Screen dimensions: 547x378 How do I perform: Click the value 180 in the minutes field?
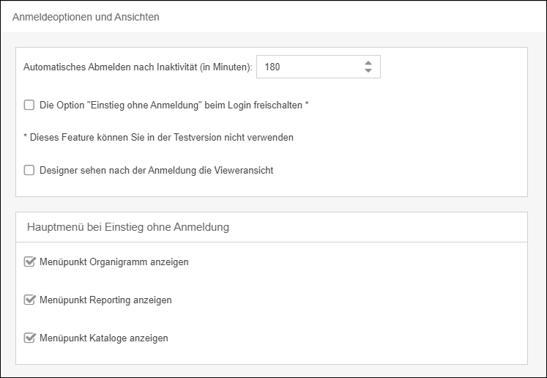[272, 67]
